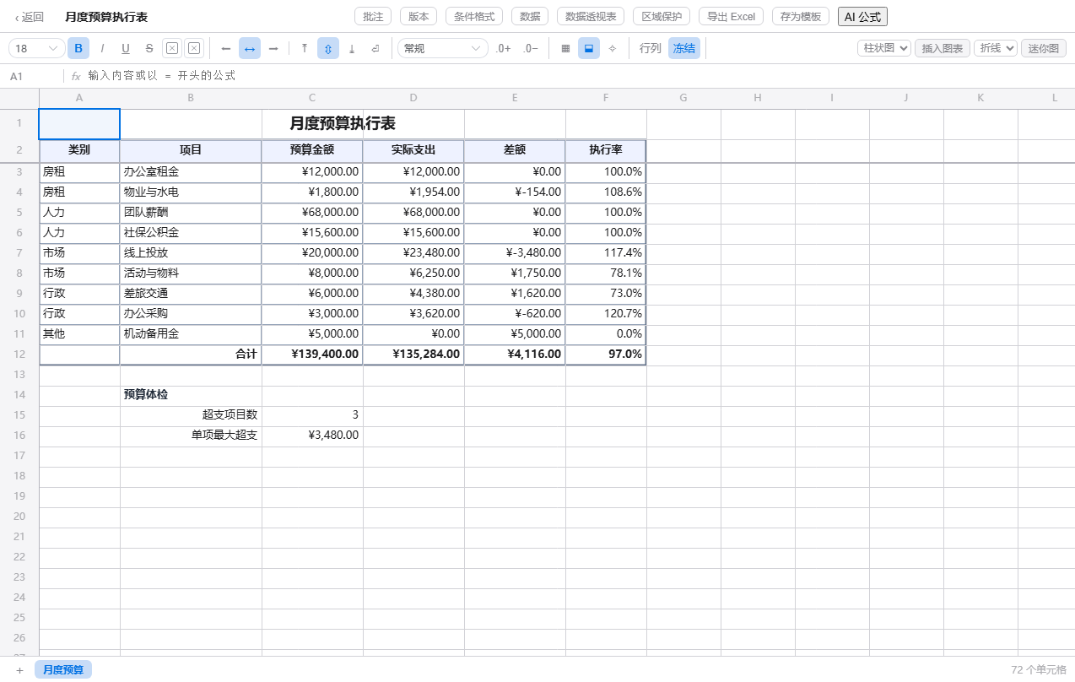Align cell content to the top
Image resolution: width=1075 pixels, height=682 pixels.
tap(305, 48)
